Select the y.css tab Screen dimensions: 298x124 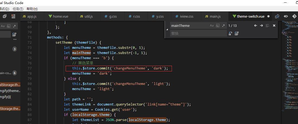[159, 16]
